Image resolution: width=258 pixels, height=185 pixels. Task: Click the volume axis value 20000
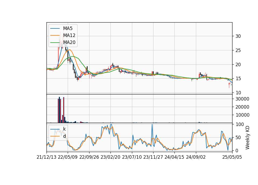(x=242, y=107)
